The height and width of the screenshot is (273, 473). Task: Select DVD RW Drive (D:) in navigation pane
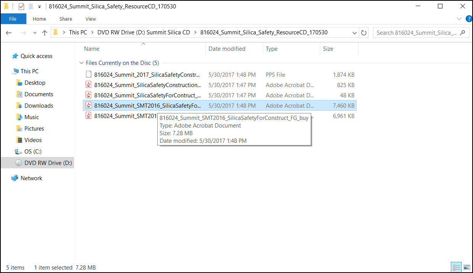(37, 163)
